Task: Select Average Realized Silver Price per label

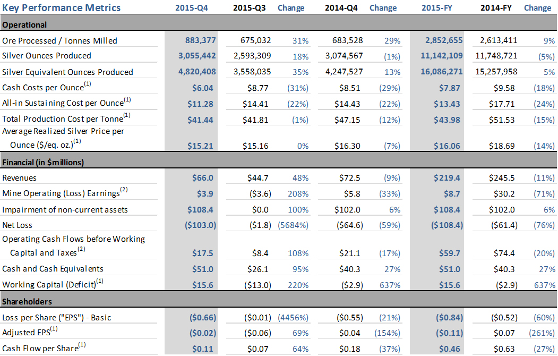Action: (63, 131)
